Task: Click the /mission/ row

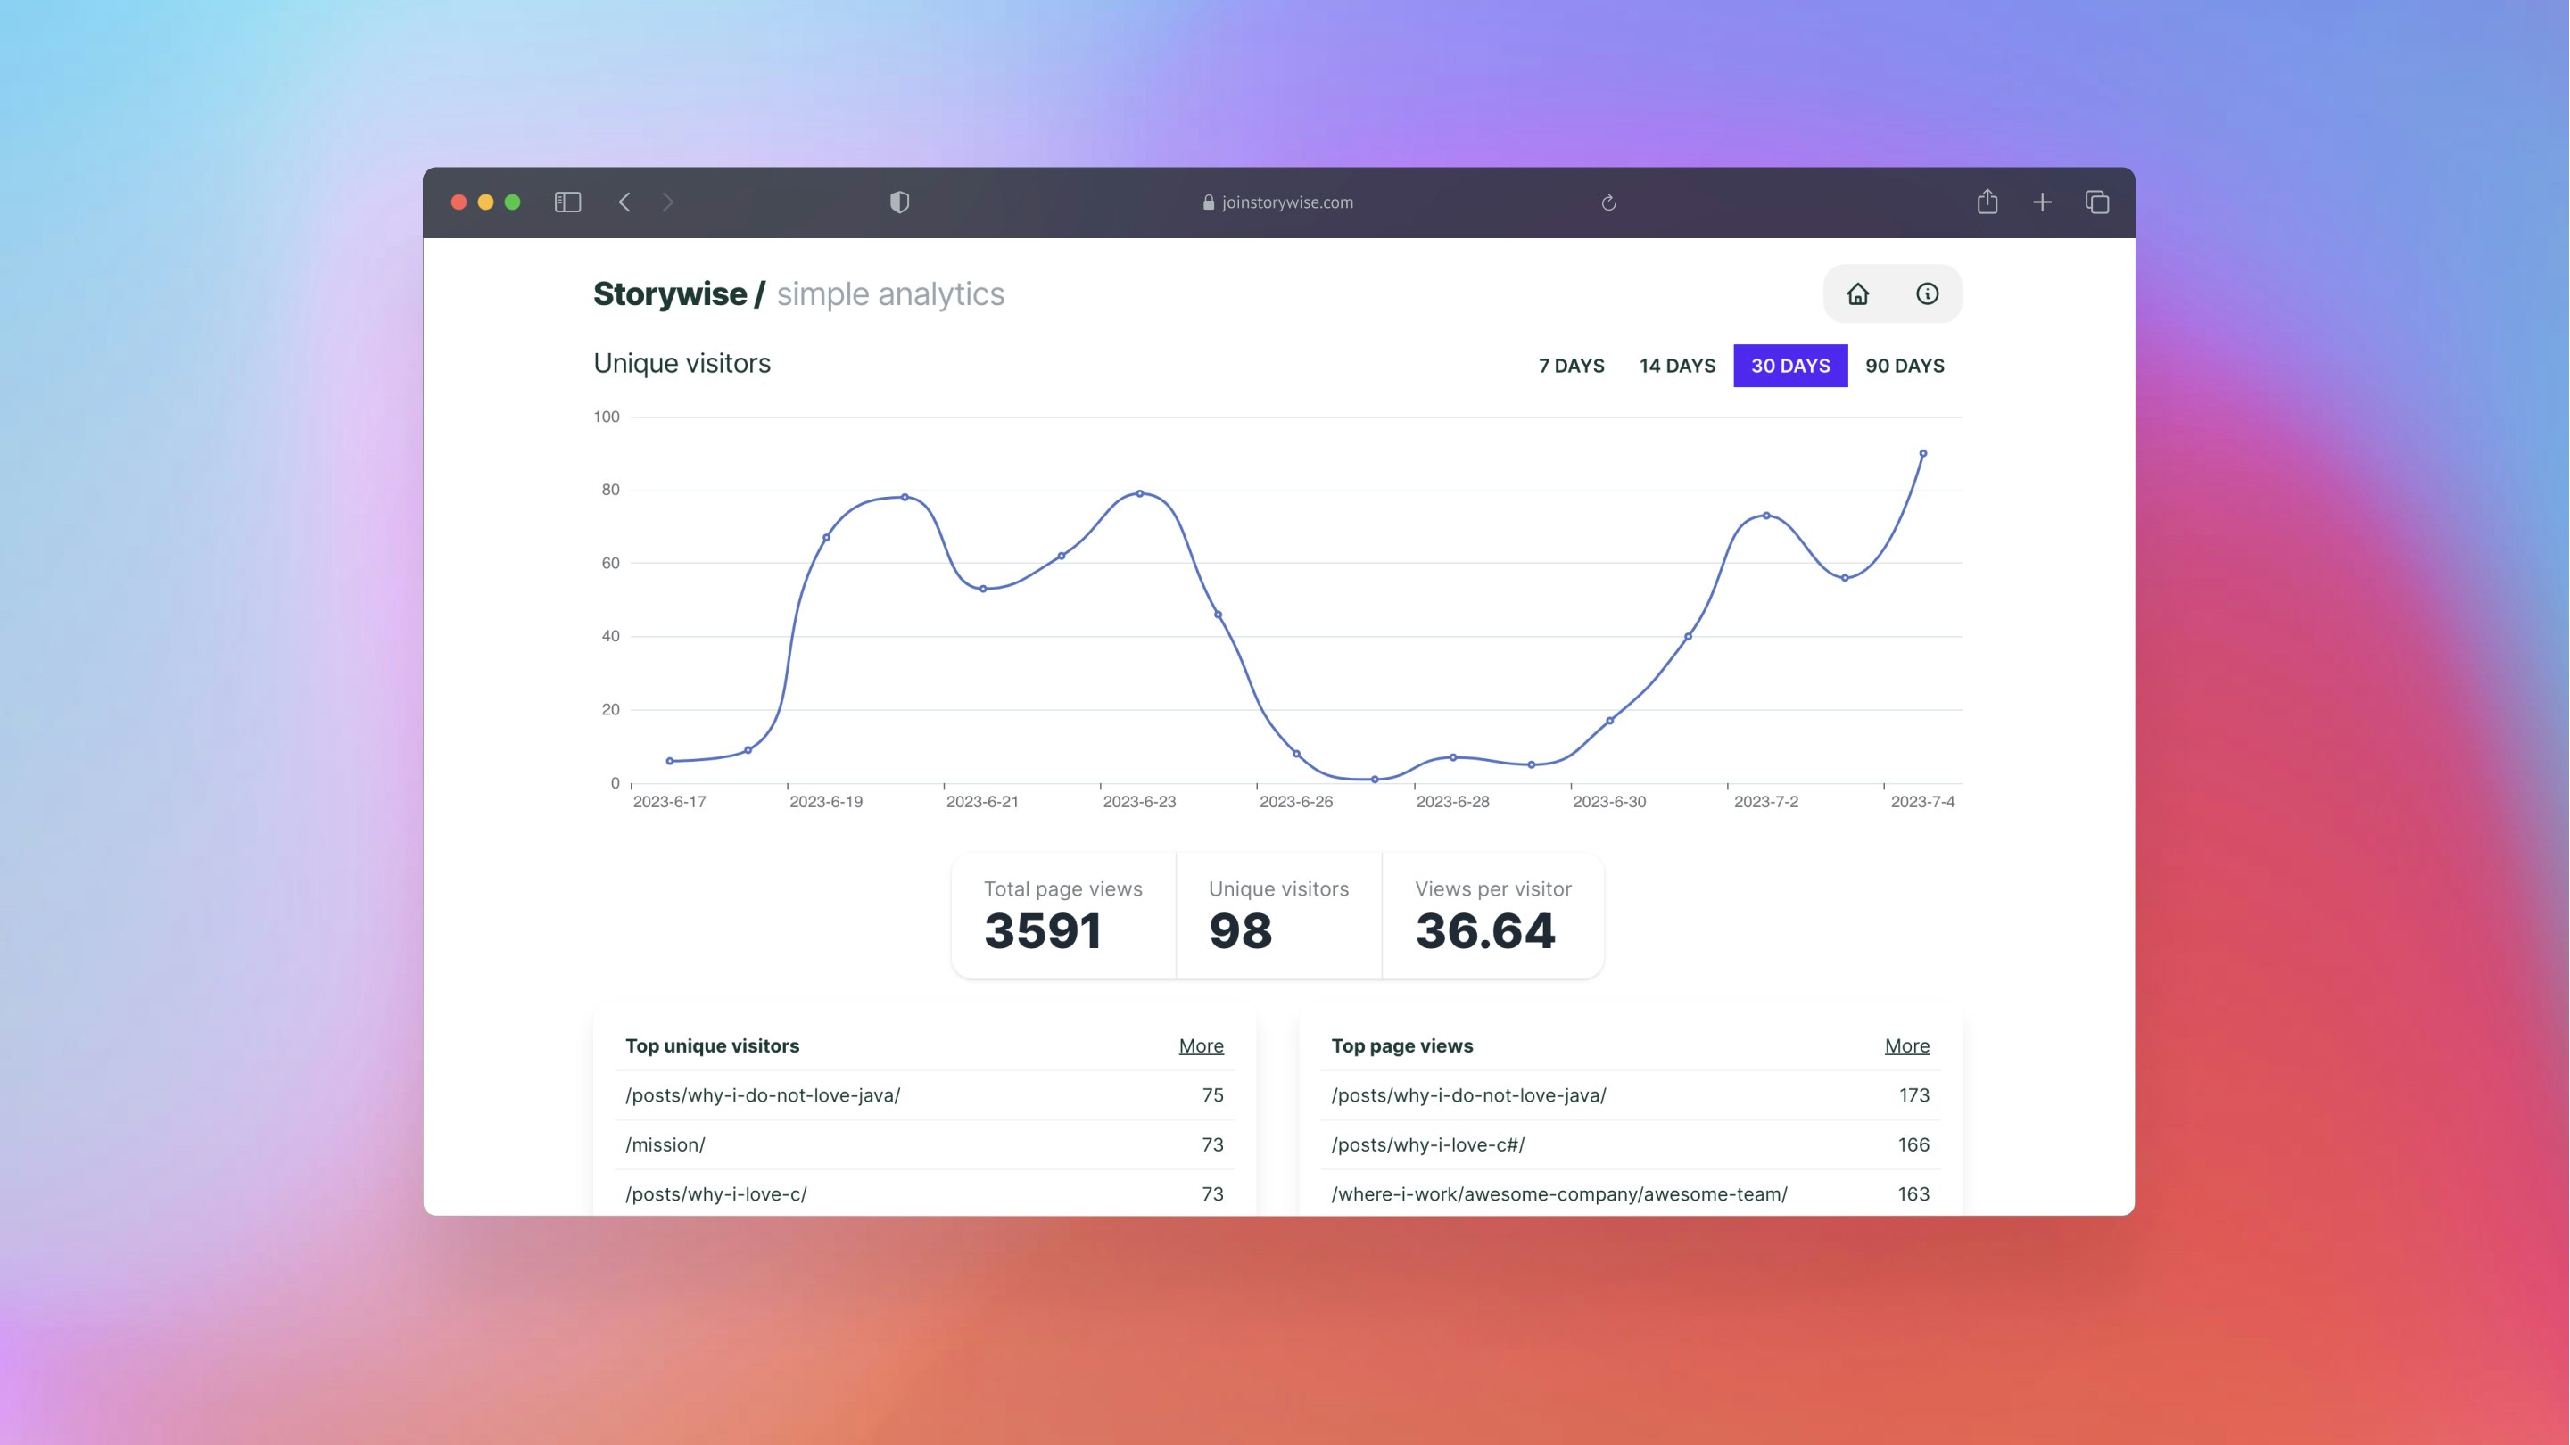Action: tap(925, 1144)
